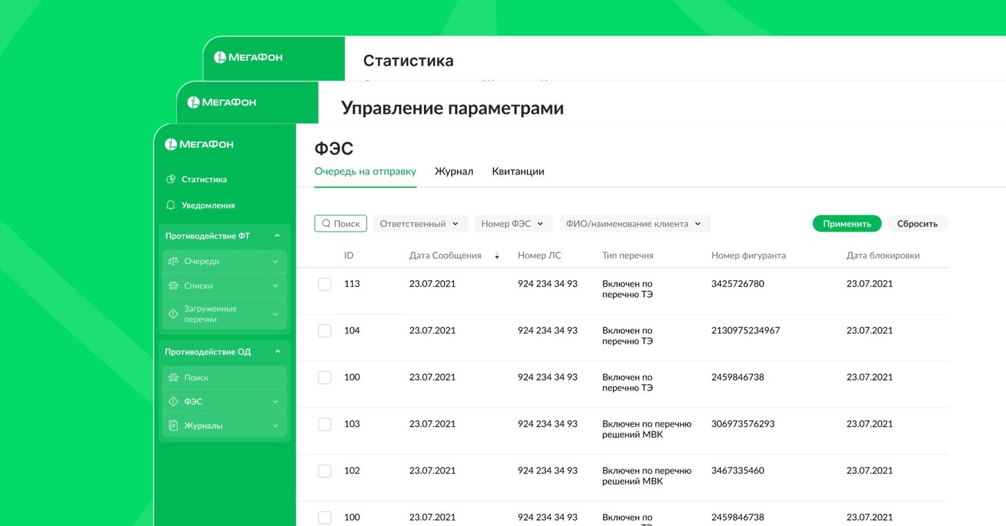Click the Статистика heading in the back window

[408, 60]
